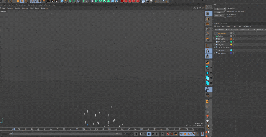266x137 pixels.
Task: Toggle the Turbulence enable checkmark
Action: point(235,33)
